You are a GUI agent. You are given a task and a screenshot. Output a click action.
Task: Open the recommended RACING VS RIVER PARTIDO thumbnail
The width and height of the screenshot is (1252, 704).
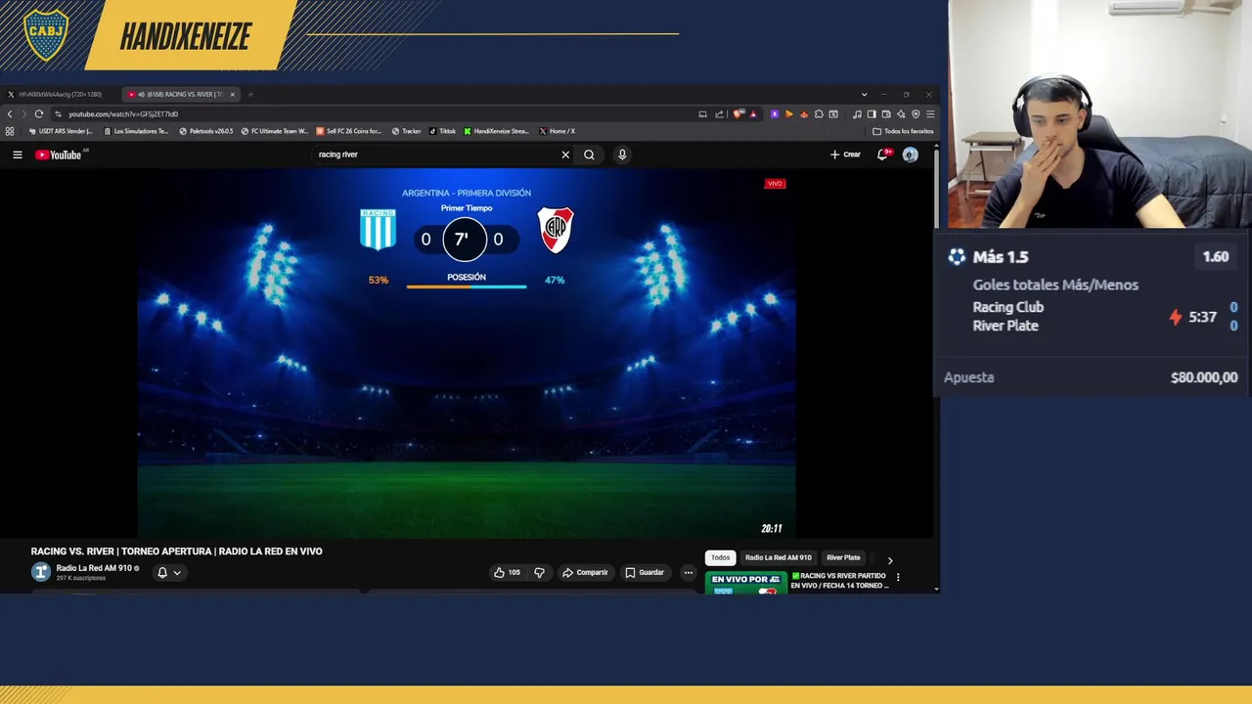(745, 583)
